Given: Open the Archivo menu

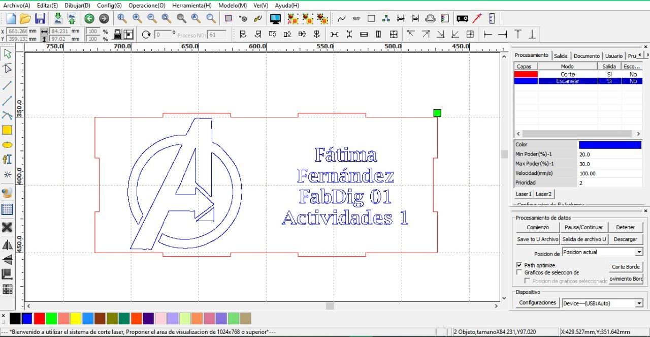Looking at the screenshot, I should pyautogui.click(x=17, y=5).
